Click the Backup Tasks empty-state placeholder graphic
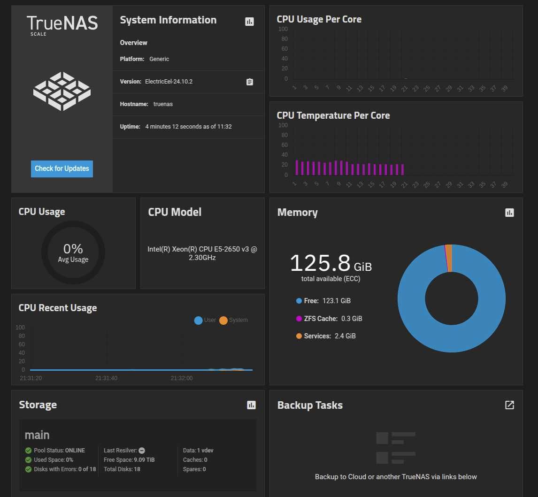 click(396, 448)
